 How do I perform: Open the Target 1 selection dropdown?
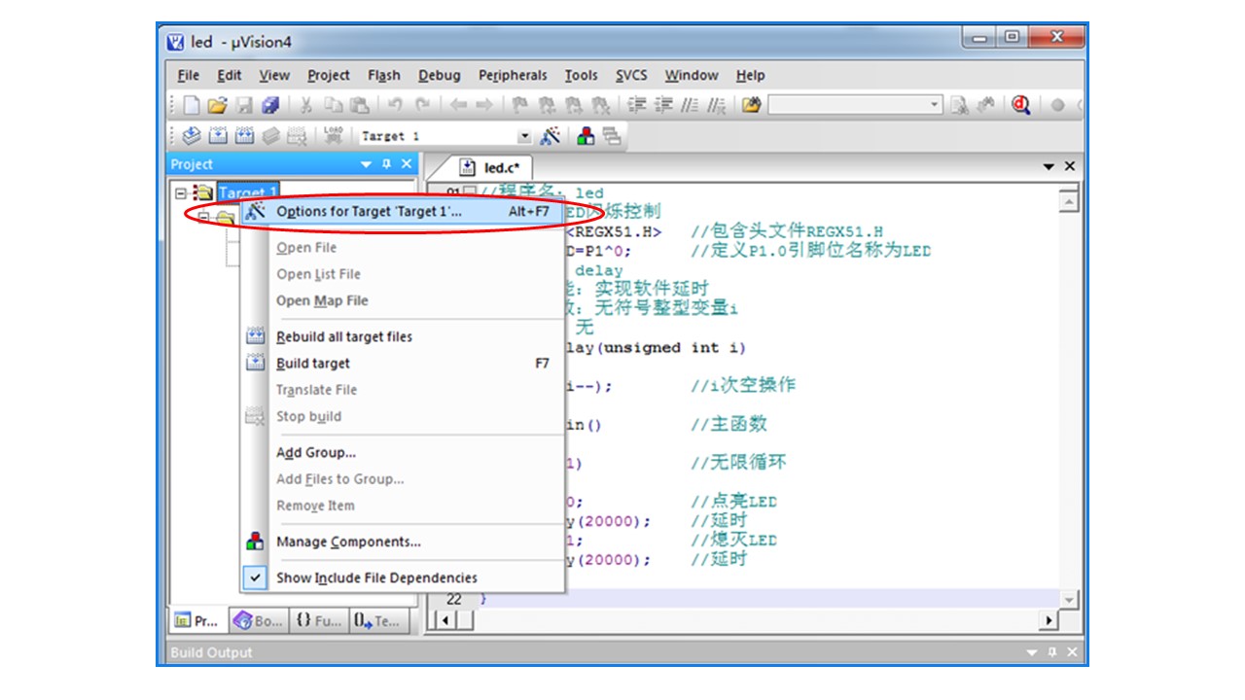click(x=525, y=137)
